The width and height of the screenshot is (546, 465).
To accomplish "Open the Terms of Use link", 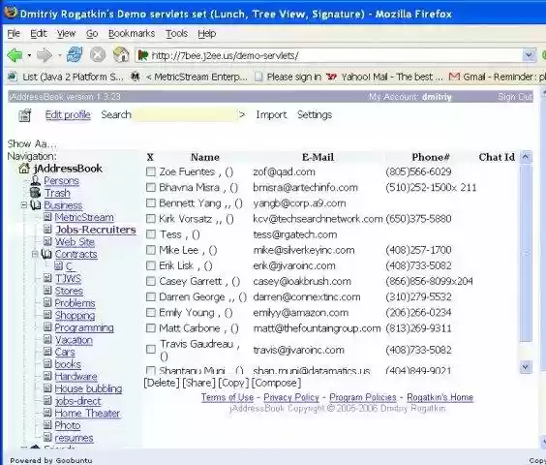I will (227, 397).
